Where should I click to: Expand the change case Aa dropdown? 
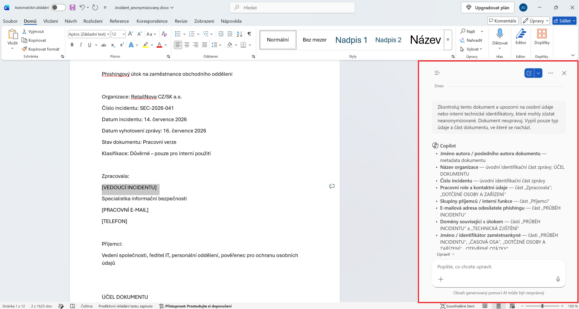tap(151, 34)
